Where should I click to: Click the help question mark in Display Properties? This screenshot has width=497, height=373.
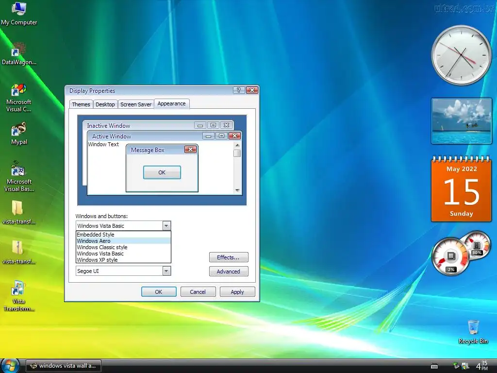pyautogui.click(x=239, y=90)
